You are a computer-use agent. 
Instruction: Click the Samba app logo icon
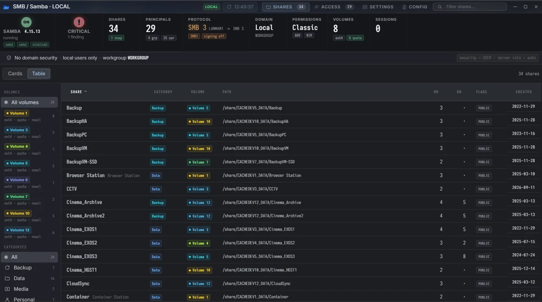pos(6,7)
